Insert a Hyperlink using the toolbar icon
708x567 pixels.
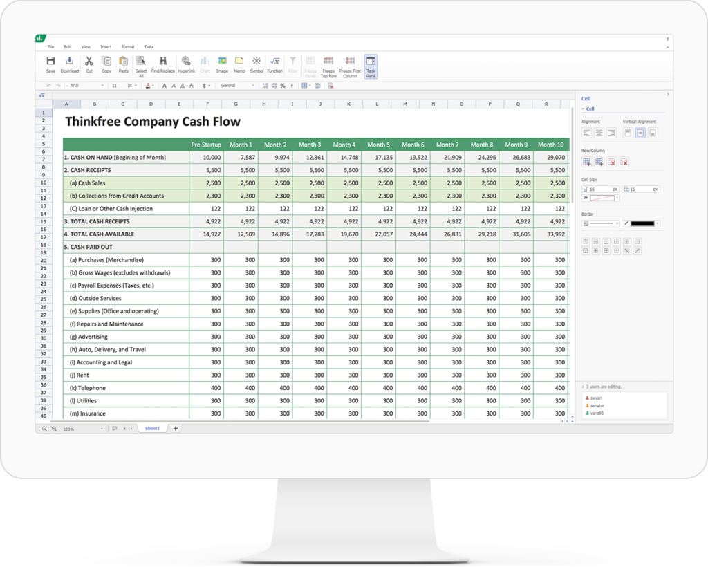pyautogui.click(x=186, y=65)
